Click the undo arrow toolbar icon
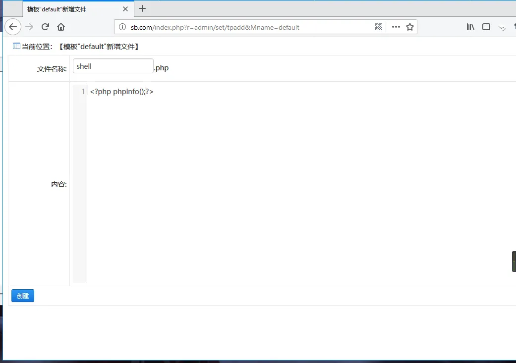 click(502, 28)
